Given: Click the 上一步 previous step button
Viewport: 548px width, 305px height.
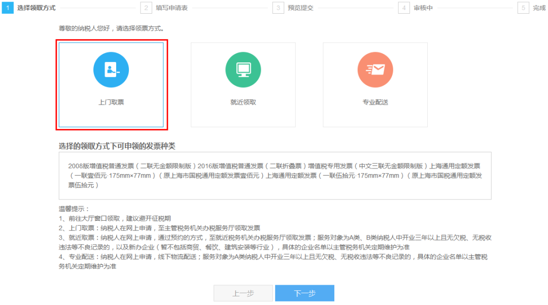Looking at the screenshot, I should click(243, 293).
